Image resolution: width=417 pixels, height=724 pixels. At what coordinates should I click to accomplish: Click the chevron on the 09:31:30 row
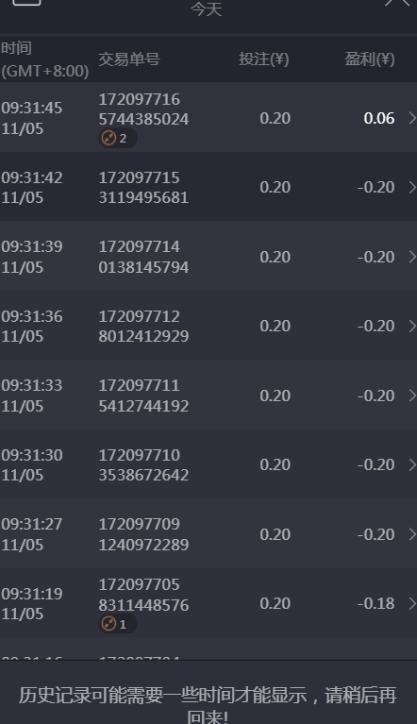412,465
